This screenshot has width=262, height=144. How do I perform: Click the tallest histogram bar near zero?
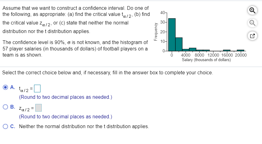tap(172, 35)
